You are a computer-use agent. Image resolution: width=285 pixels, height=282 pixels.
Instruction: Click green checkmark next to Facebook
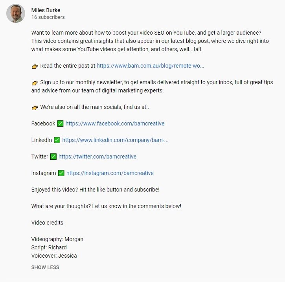coord(60,123)
